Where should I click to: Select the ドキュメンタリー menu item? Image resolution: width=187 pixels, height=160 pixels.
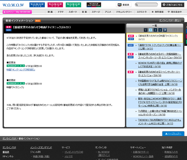[124, 12]
